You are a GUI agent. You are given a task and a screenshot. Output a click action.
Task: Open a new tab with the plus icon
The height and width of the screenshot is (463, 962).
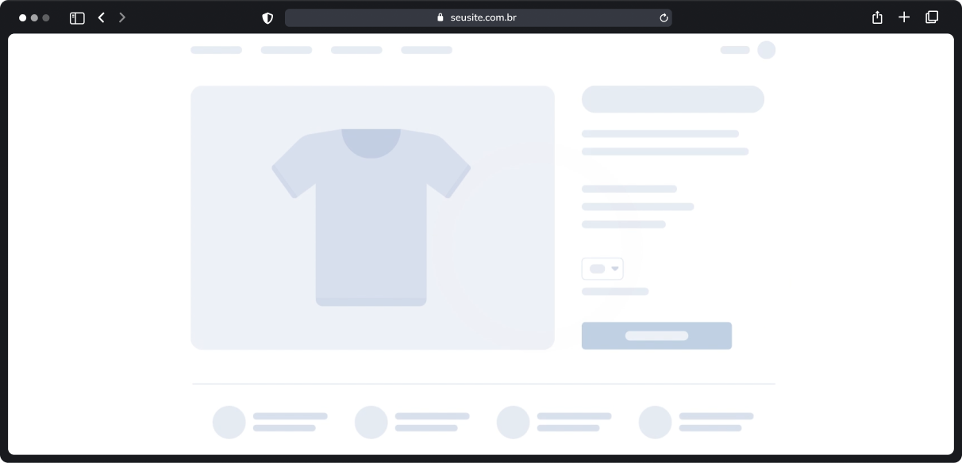(x=904, y=17)
